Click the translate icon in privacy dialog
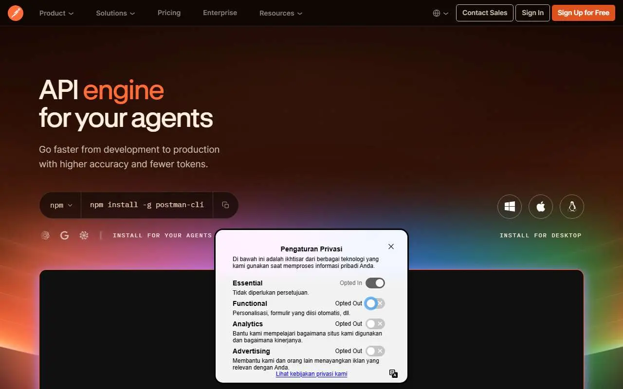 [393, 373]
